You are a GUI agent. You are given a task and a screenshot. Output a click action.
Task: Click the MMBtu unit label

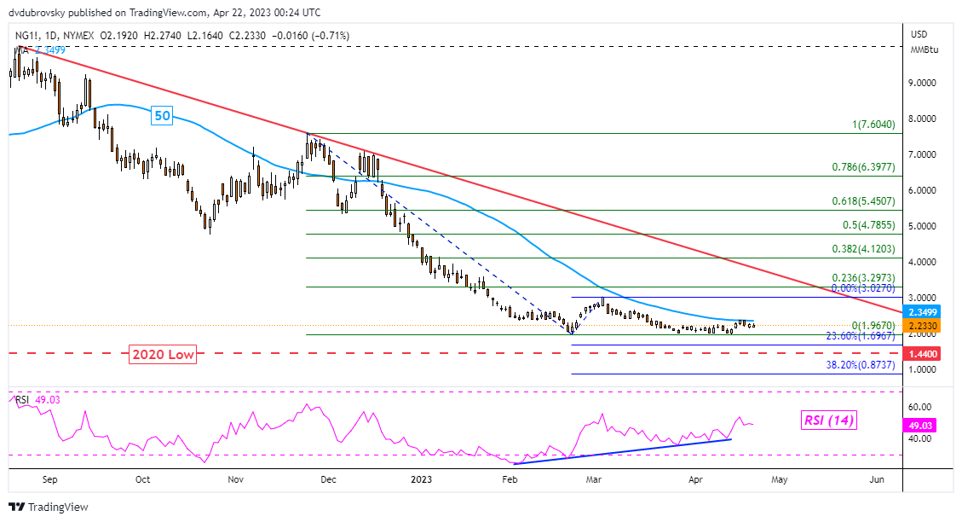[925, 49]
